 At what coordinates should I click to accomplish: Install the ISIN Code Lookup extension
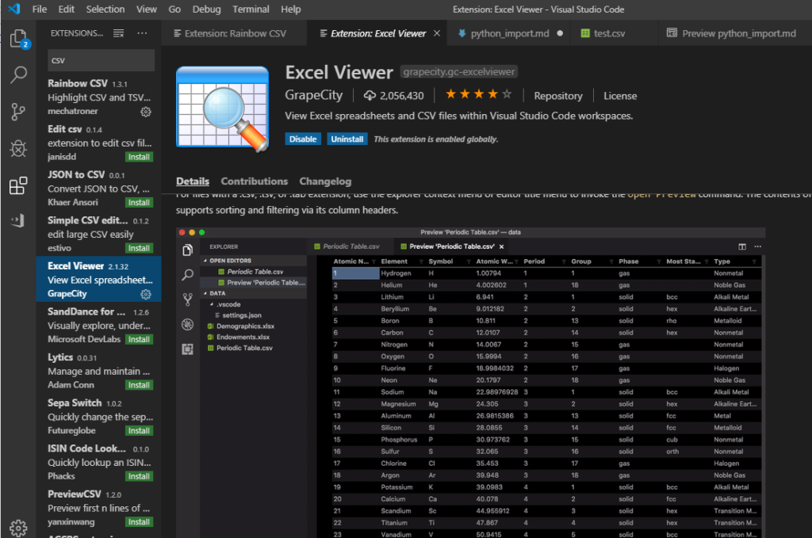click(x=140, y=476)
